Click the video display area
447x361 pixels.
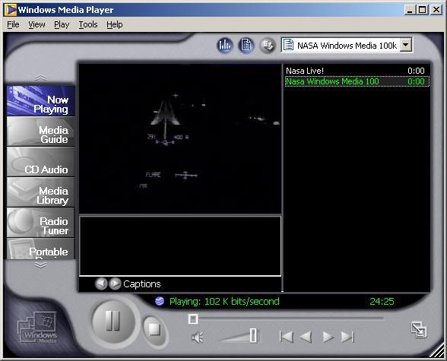(x=180, y=138)
